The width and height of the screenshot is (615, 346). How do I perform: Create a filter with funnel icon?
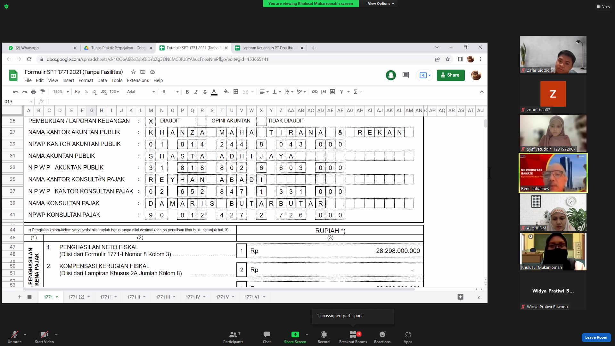[x=342, y=92]
